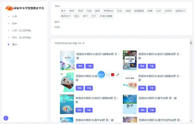Screen dimensions: 194x124
Task: Click the 00:19 recording timer bubble
Action: point(101,75)
